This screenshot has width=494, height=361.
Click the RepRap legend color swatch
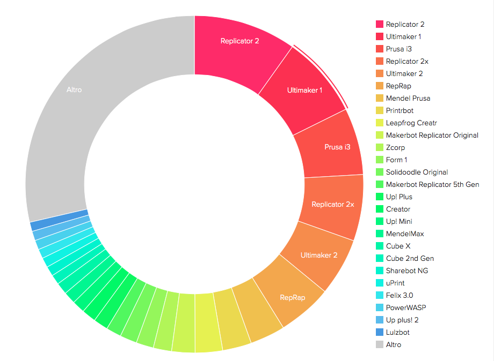tap(379, 86)
